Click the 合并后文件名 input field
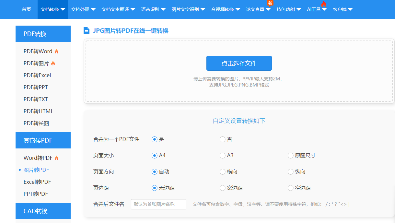Screen dimensions: 395x223 (x=158, y=204)
